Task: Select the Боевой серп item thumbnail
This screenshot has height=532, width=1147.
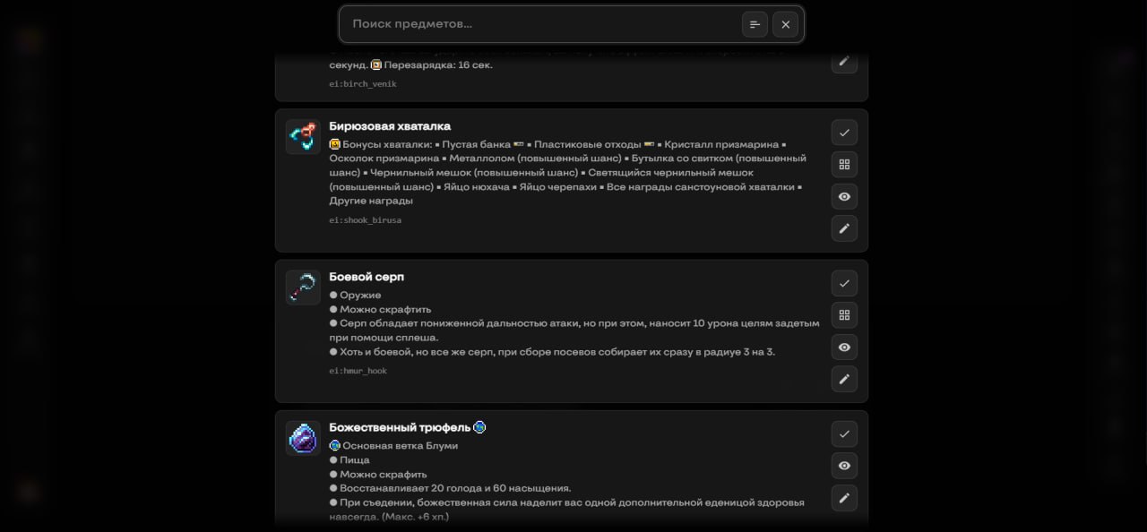Action: point(303,287)
